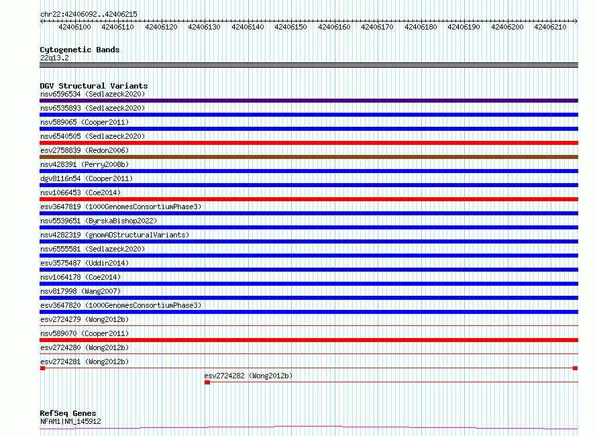This screenshot has height=436, width=597.
Task: Click ruler position 42406210
Action: pos(550,27)
